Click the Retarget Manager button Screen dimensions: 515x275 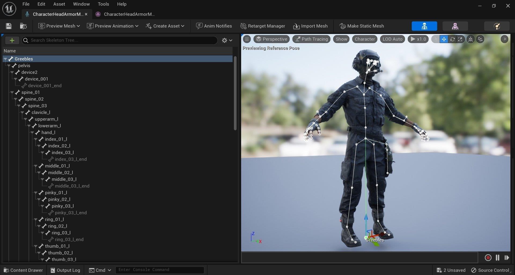(263, 26)
